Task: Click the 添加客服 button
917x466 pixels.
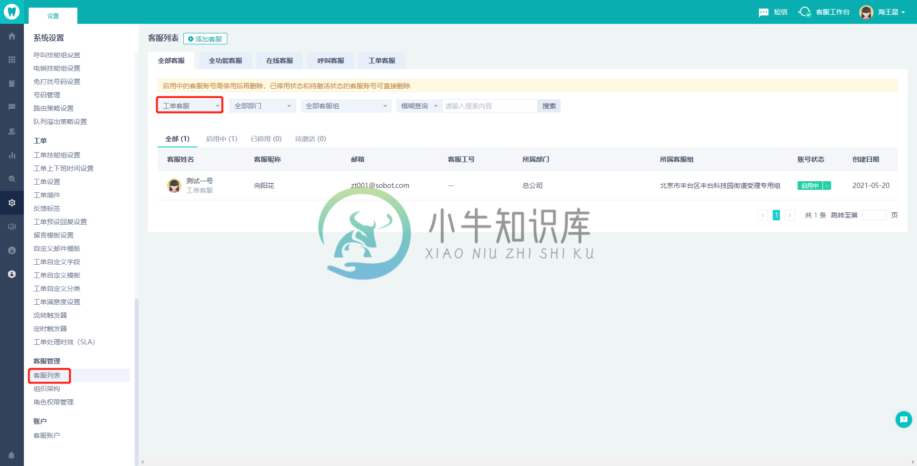Action: tap(205, 39)
